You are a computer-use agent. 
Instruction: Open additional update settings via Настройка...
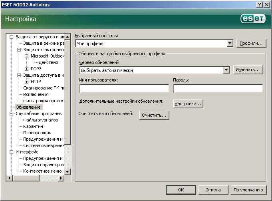click(188, 103)
